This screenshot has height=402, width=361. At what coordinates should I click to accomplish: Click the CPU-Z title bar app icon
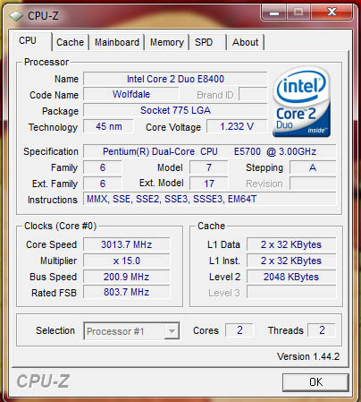coord(16,16)
